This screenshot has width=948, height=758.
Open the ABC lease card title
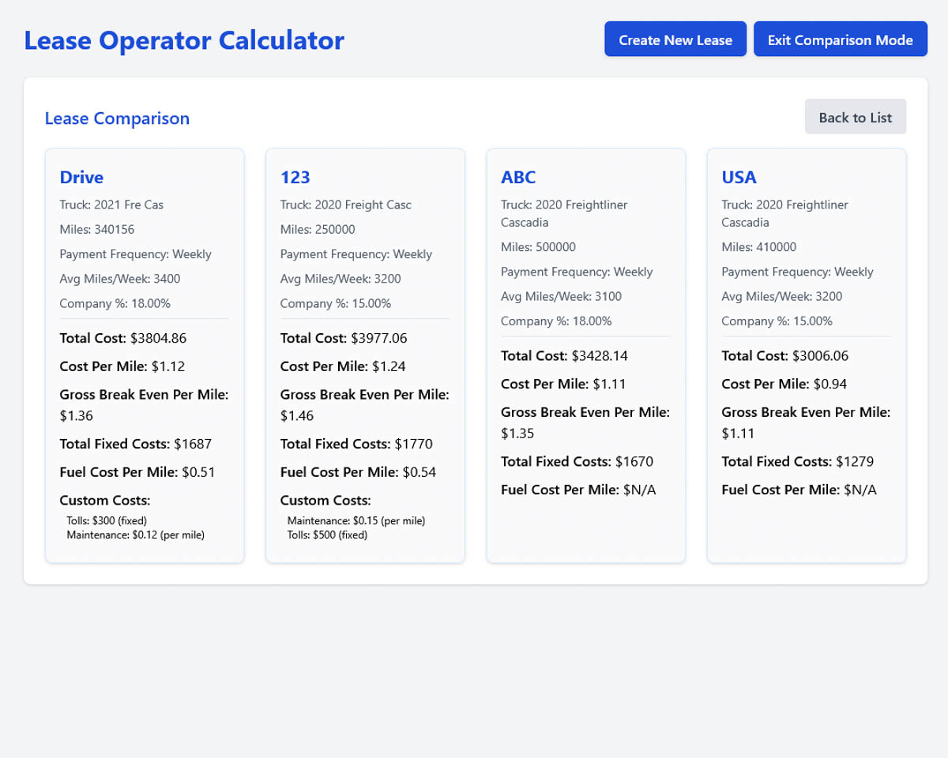518,177
